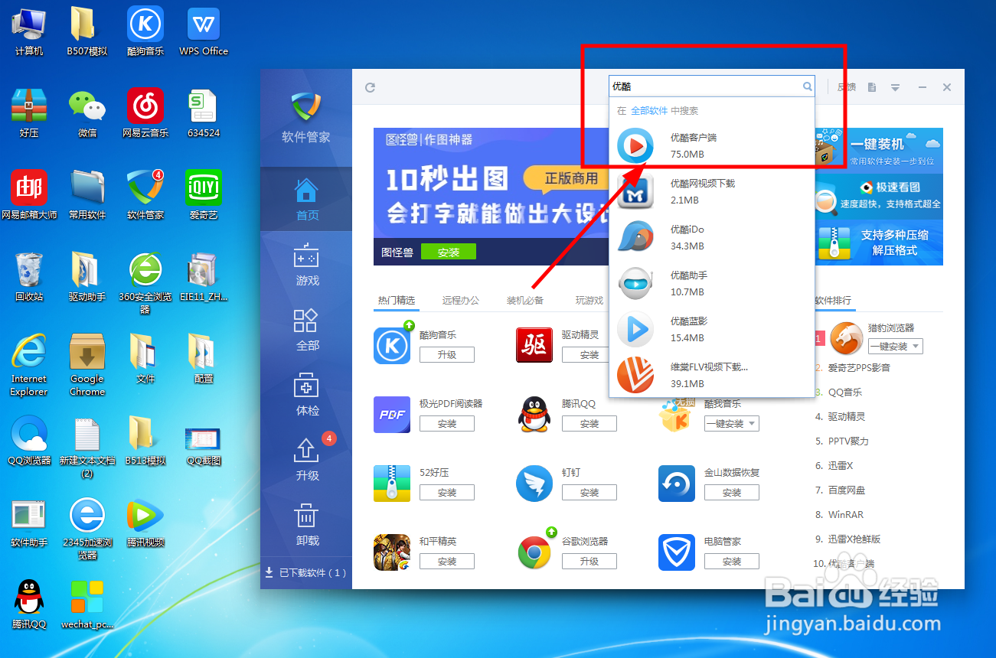Click the 全部软件 link in search dropdown
996x658 pixels.
[649, 111]
